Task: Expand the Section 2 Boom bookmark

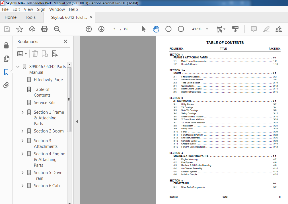Action: coord(22,131)
